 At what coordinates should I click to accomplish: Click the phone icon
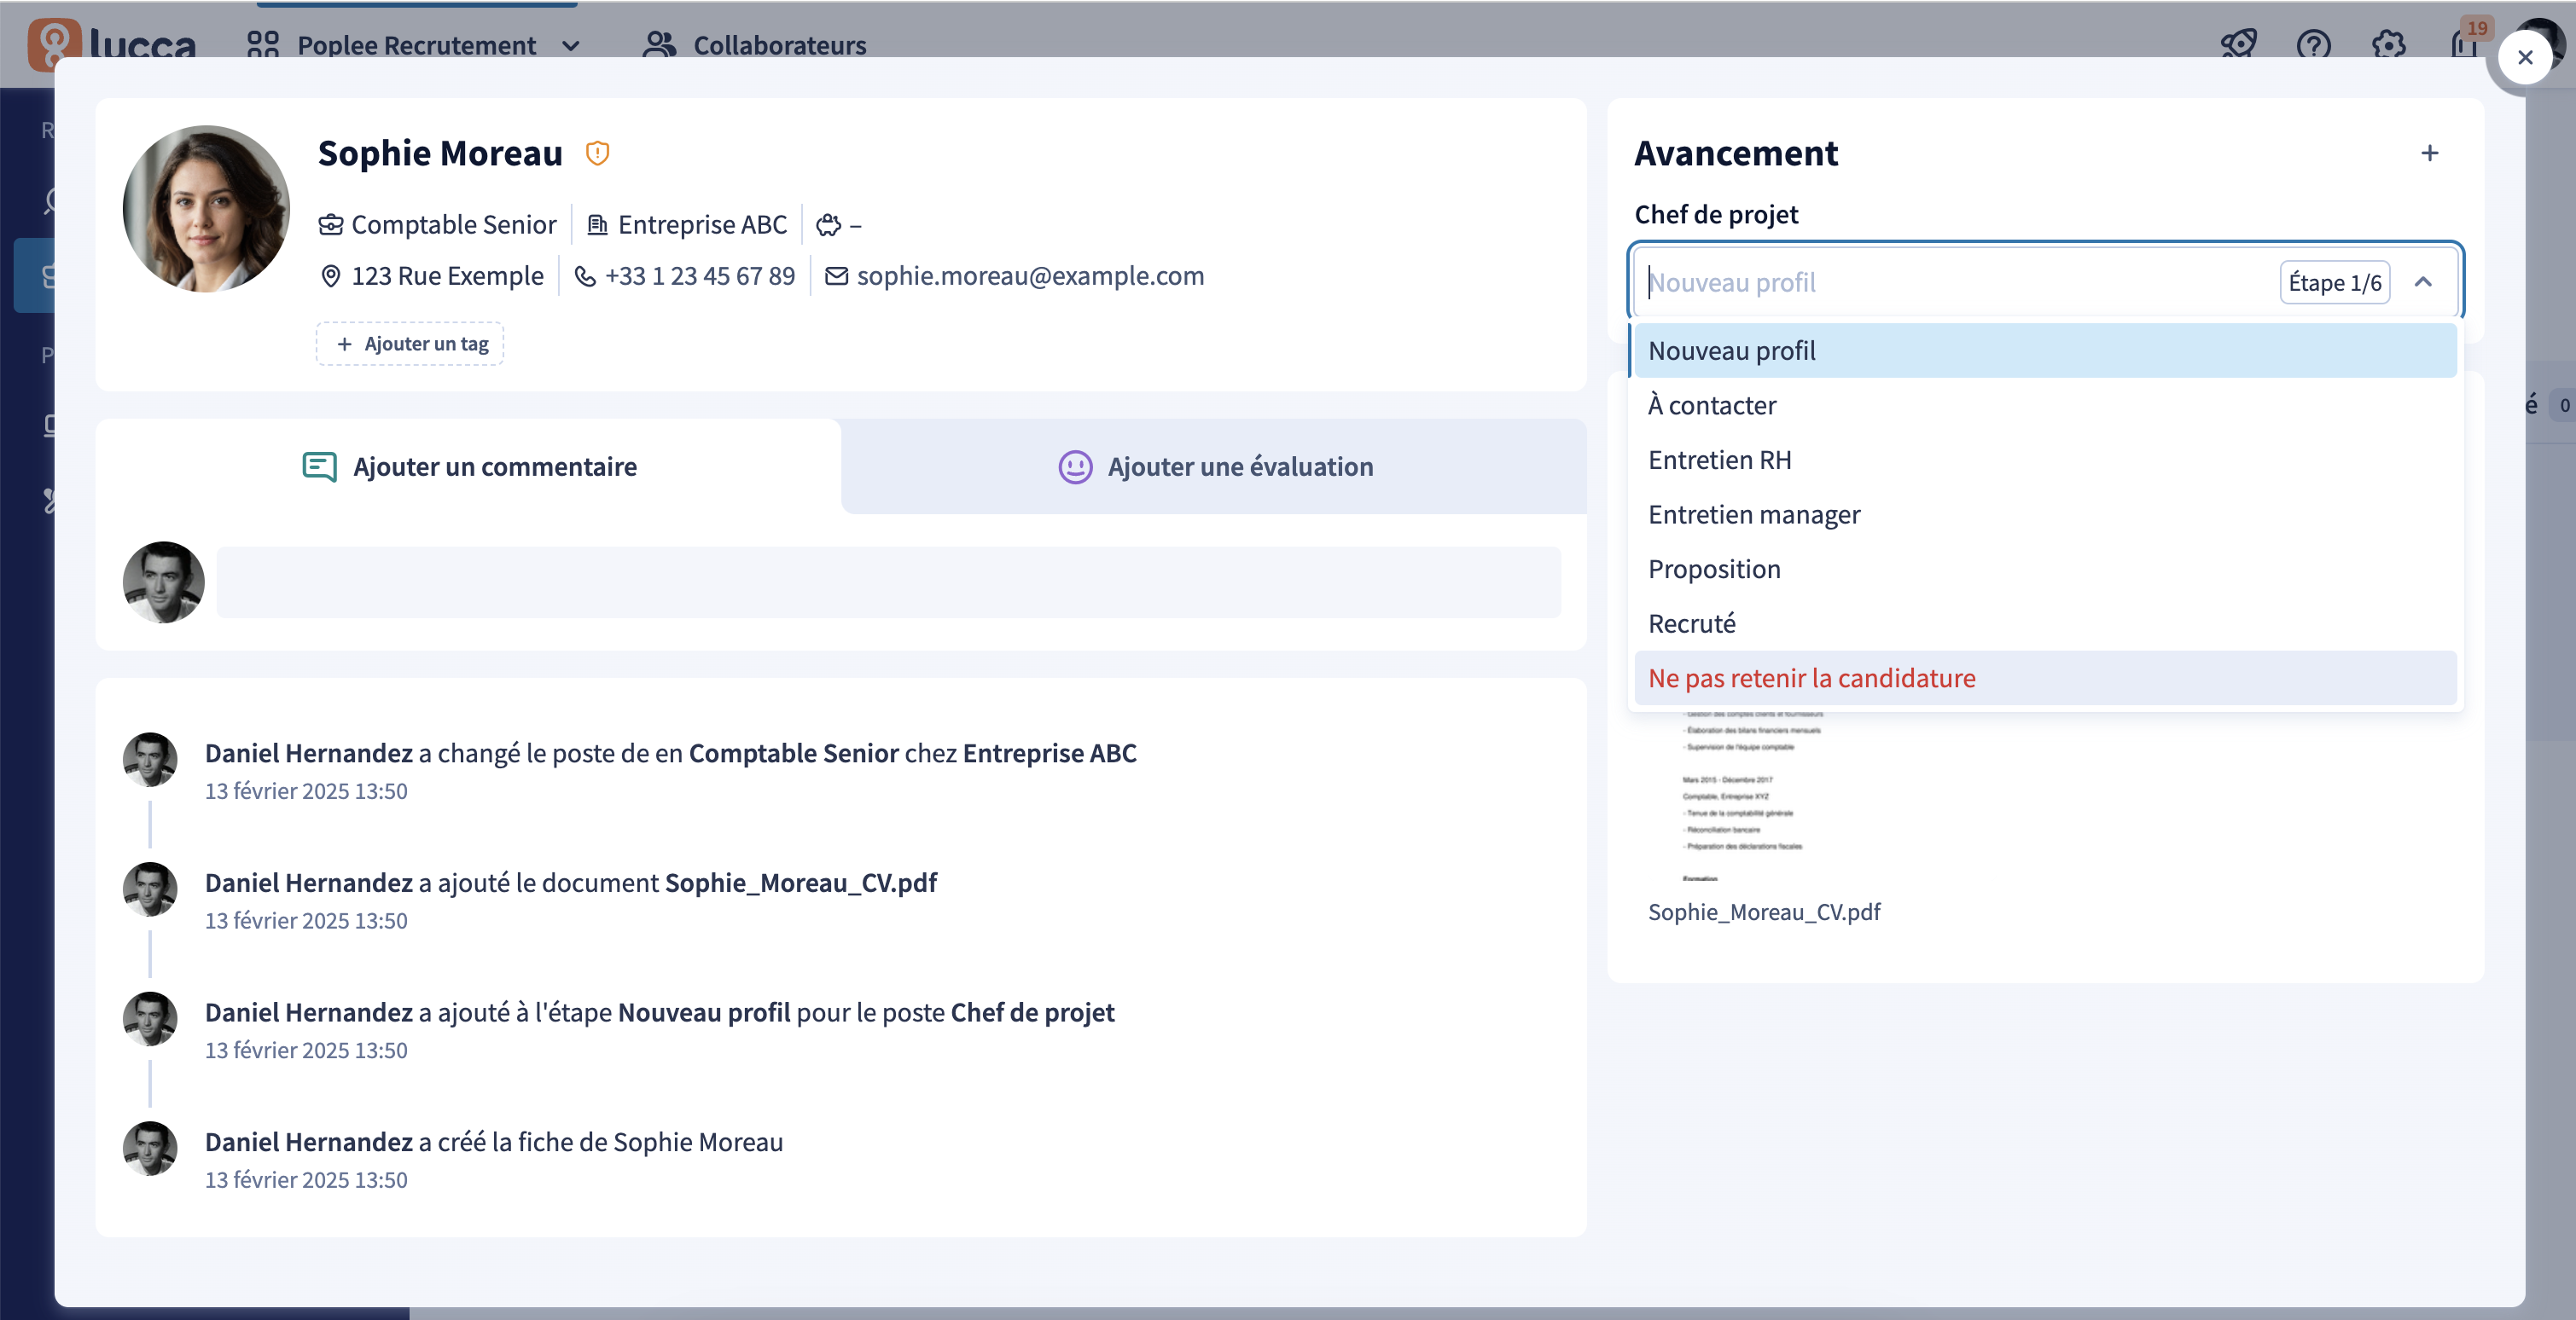[584, 275]
